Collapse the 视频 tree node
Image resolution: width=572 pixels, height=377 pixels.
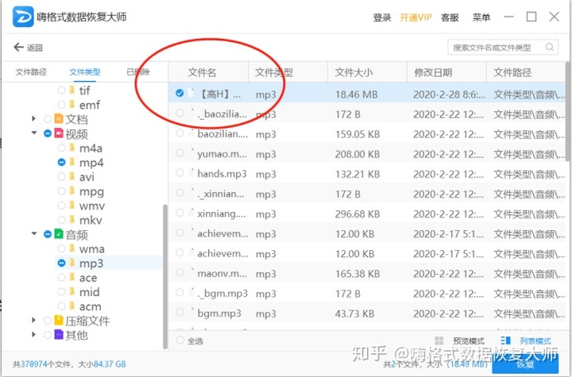(x=34, y=133)
